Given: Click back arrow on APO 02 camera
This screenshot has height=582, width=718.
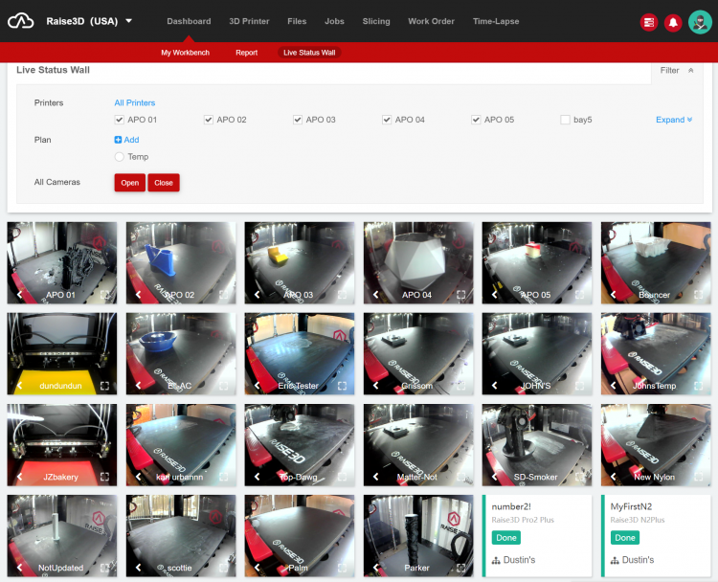Looking at the screenshot, I should coord(138,295).
